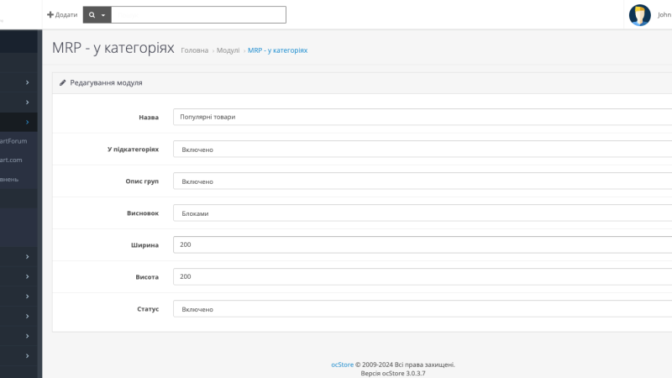Screen dimensions: 672x378
Task: Open the Статус dropdown
Action: pyautogui.click(x=423, y=309)
